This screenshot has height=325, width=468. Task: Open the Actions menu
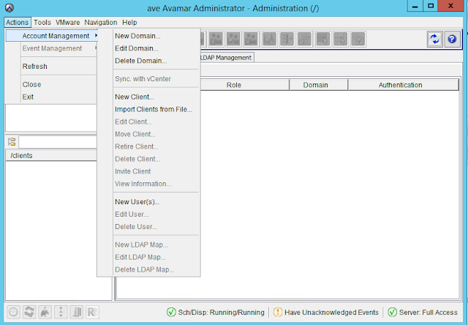(18, 23)
